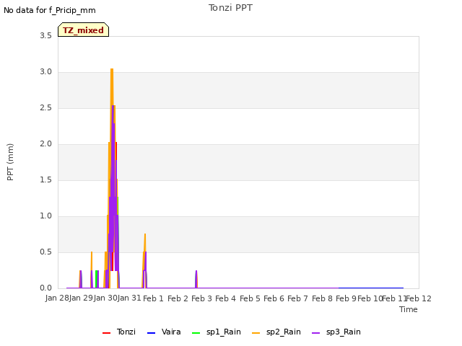
Task: Click the blue Vaira legend swatch
Action: tap(151, 333)
